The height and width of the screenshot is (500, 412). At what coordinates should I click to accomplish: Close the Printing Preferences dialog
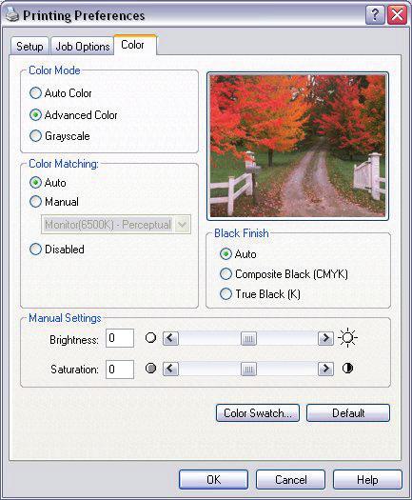(x=397, y=14)
